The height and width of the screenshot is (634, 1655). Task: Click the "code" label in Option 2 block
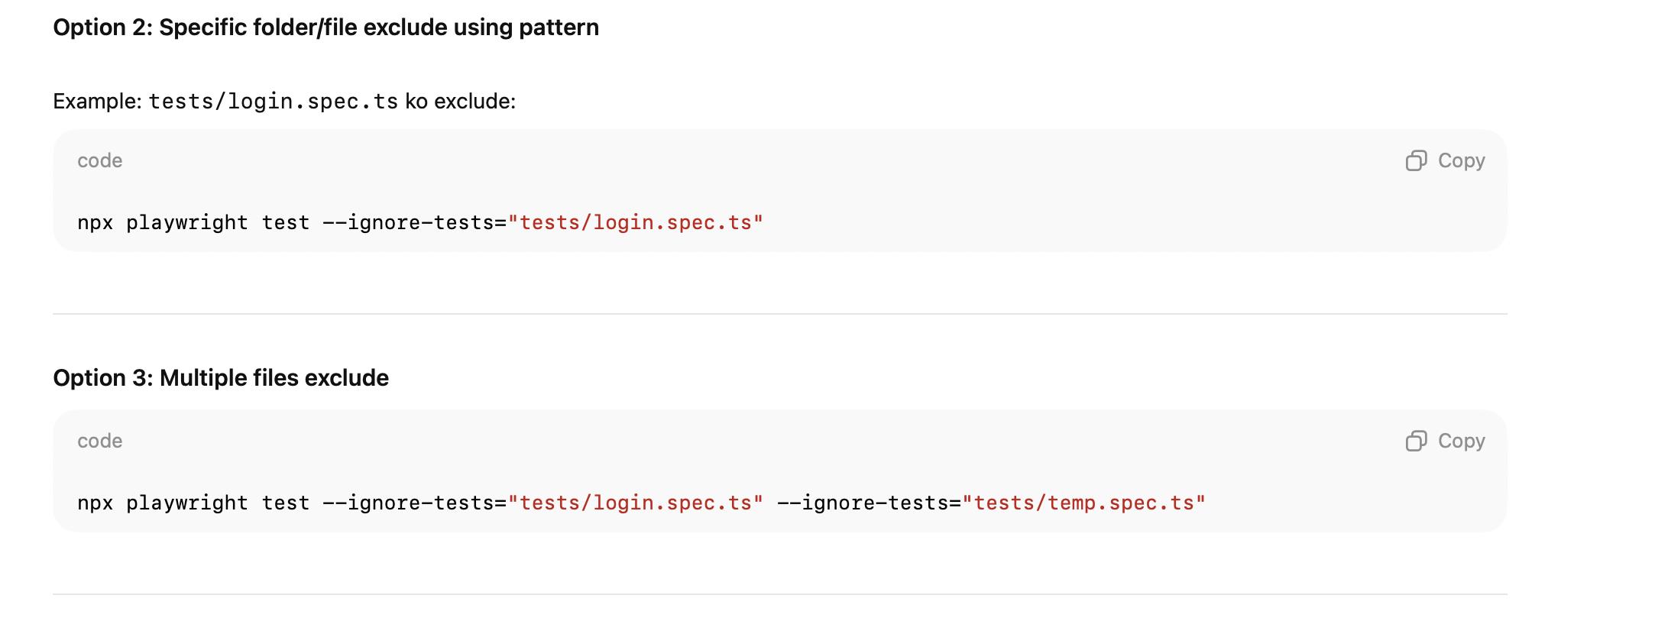(99, 160)
